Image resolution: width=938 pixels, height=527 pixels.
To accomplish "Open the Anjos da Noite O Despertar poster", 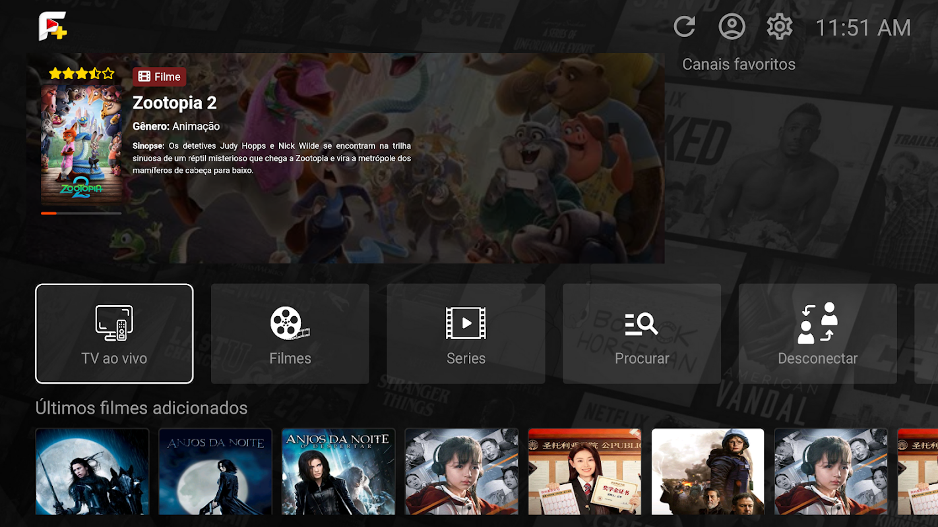I will coord(338,472).
